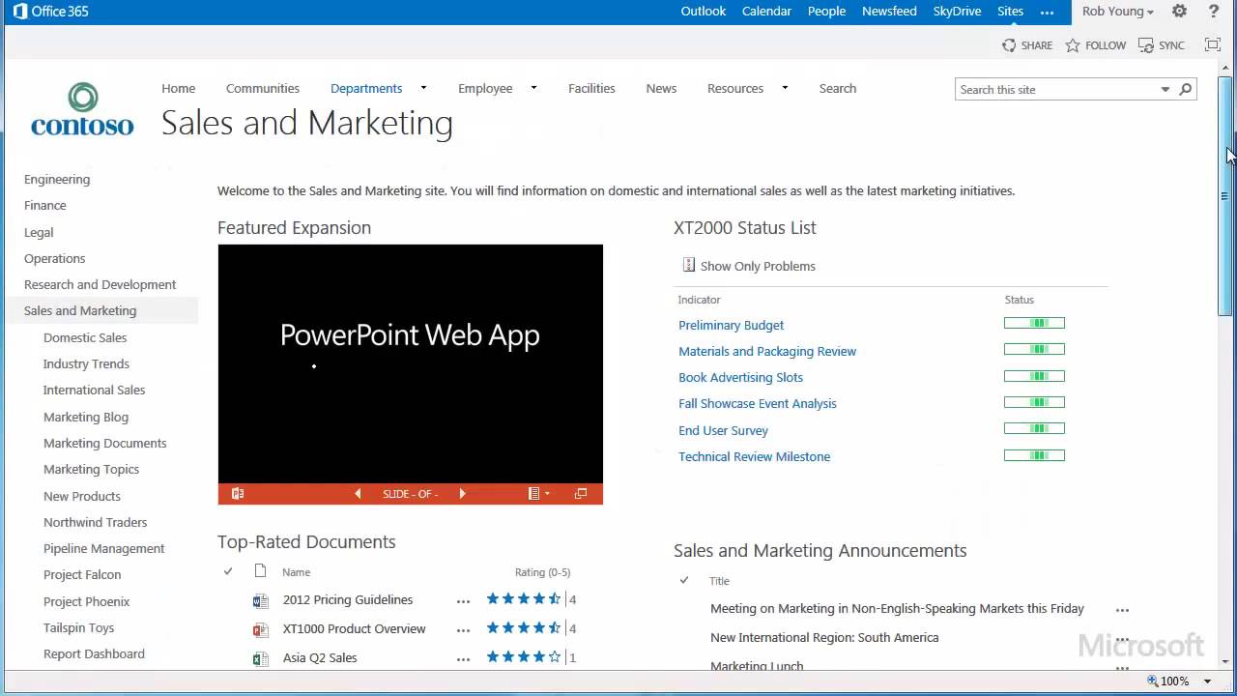The image size is (1237, 696).
Task: Click the help question mark icon
Action: click(x=1215, y=12)
